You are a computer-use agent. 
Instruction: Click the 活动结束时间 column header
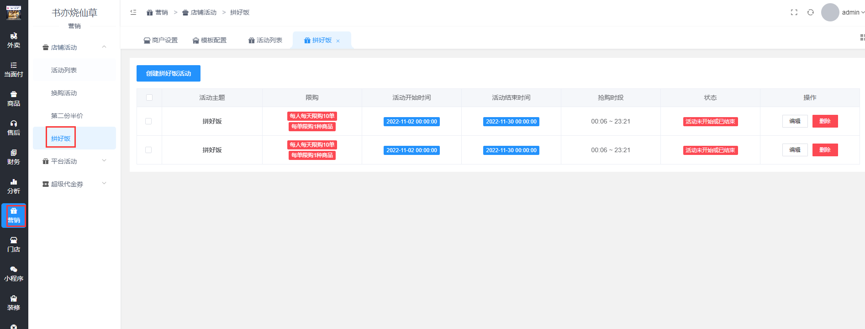511,98
